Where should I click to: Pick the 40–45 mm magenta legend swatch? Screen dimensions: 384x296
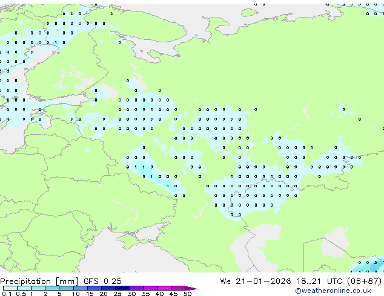click(x=164, y=288)
